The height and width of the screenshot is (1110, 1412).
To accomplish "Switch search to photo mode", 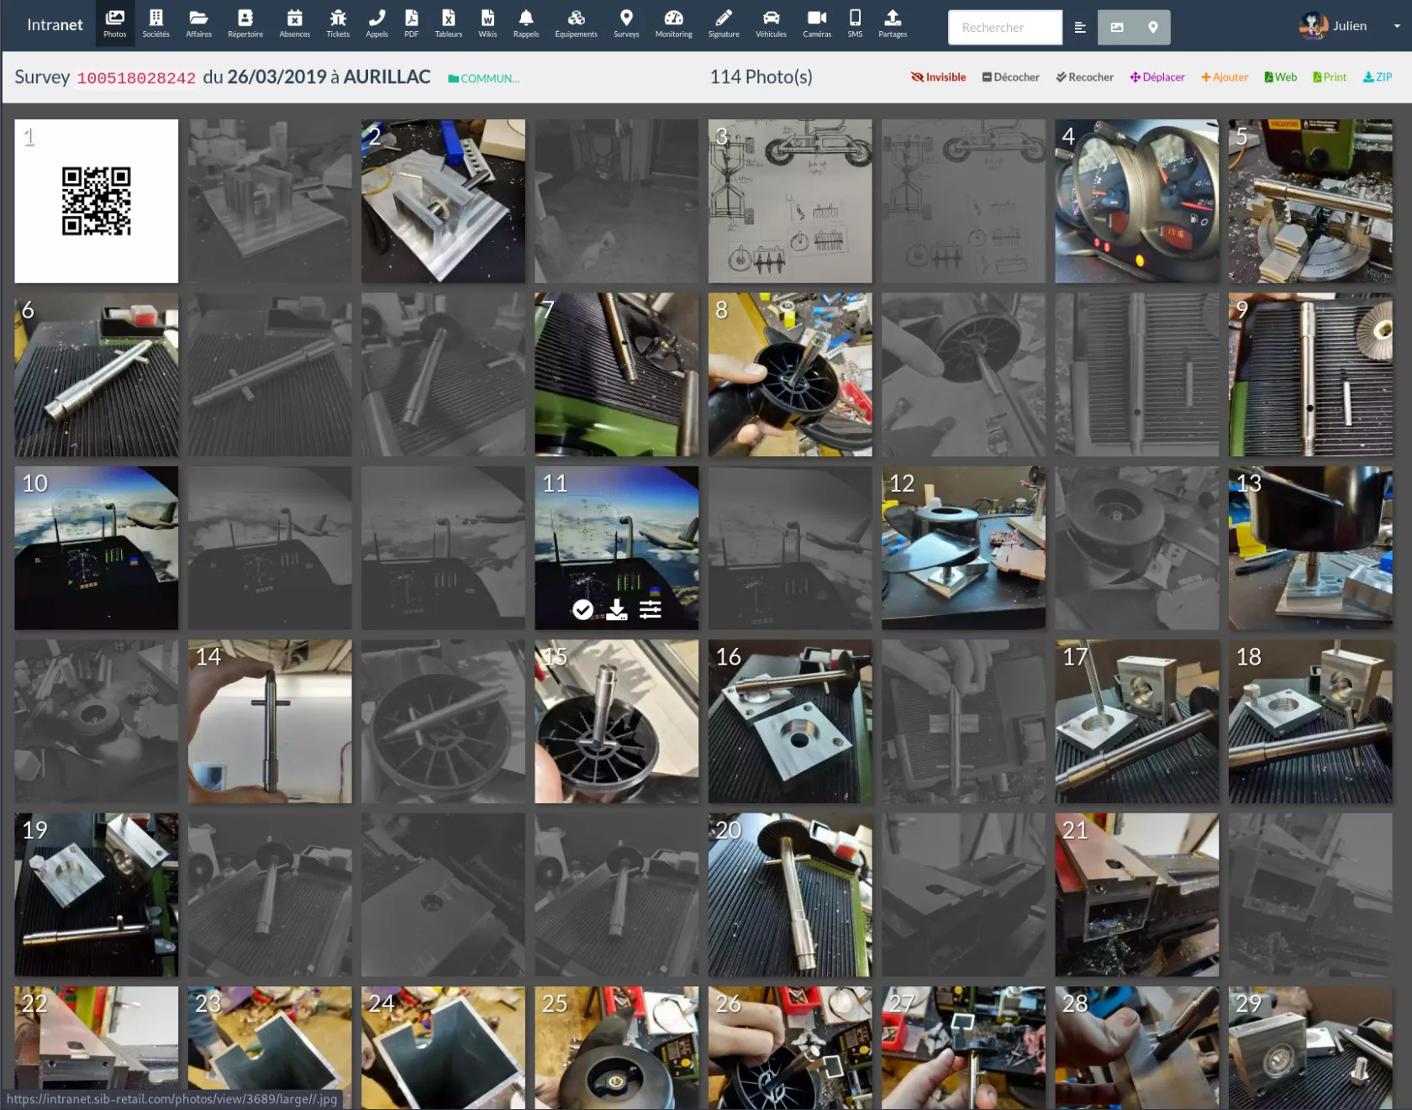I will pyautogui.click(x=1116, y=28).
